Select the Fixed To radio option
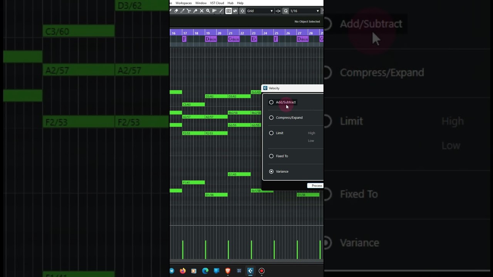 [271, 156]
